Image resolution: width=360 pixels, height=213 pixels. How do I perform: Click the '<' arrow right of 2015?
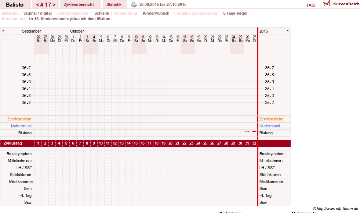point(288,30)
